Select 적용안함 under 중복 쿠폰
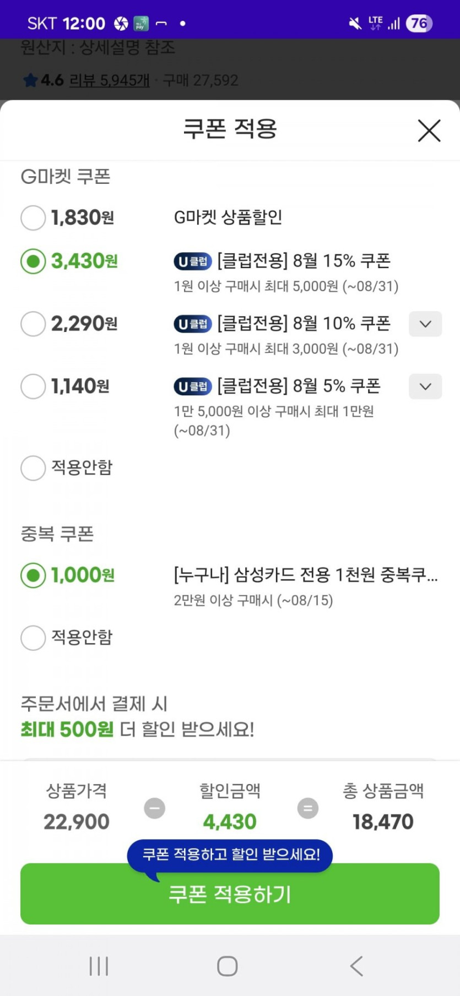 tap(33, 638)
